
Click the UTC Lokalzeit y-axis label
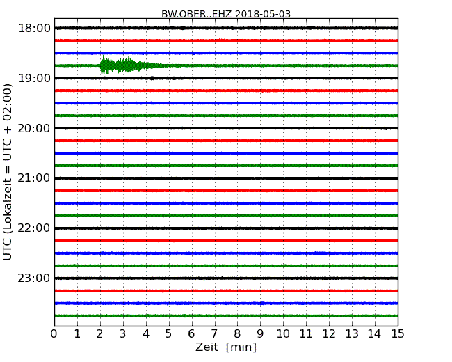pos(8,172)
